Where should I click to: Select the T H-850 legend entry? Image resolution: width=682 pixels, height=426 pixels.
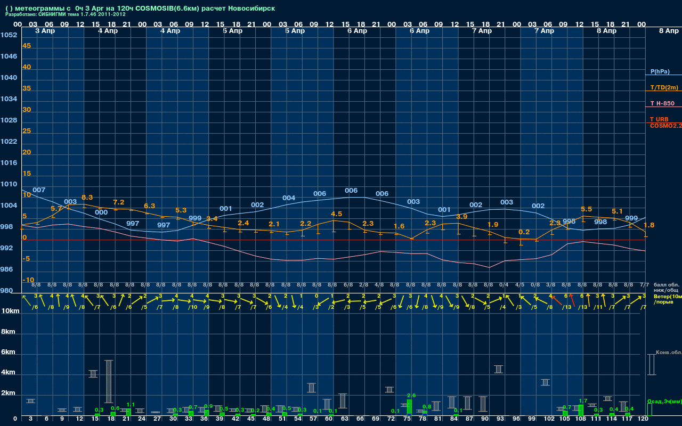[x=662, y=103]
